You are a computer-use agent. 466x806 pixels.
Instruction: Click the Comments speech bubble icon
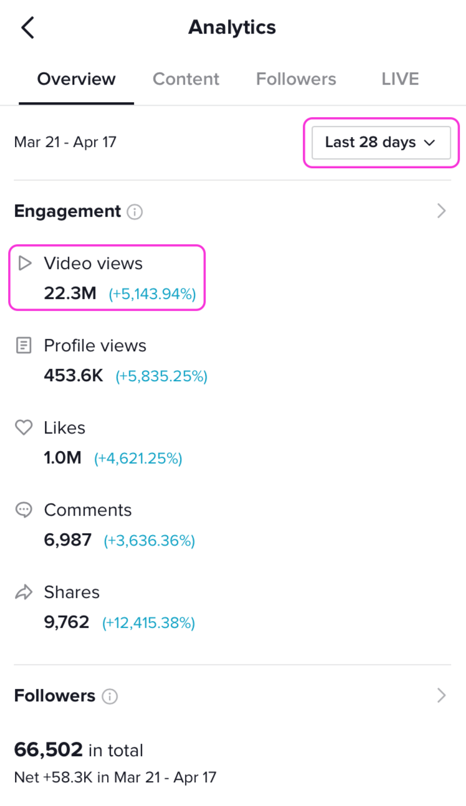click(24, 510)
